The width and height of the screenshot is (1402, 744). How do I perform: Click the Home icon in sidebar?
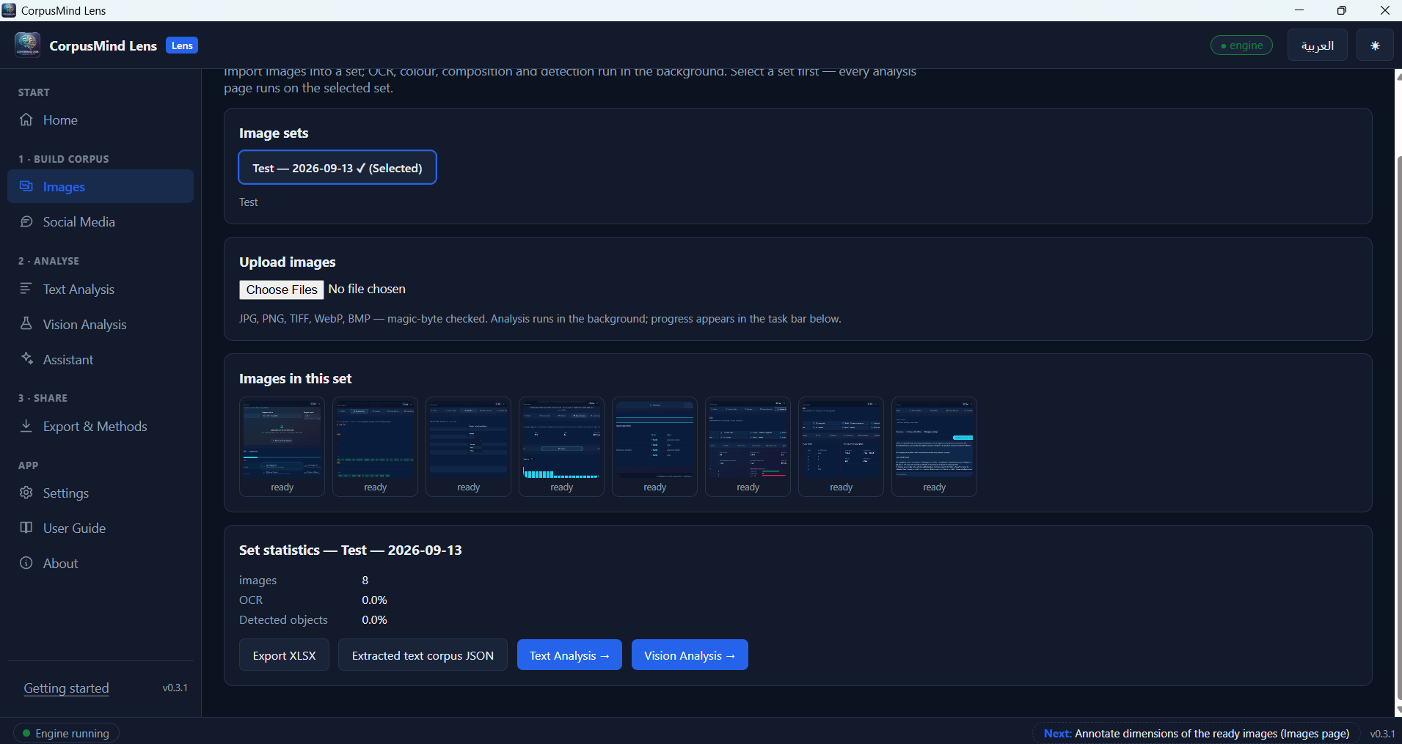(x=26, y=119)
